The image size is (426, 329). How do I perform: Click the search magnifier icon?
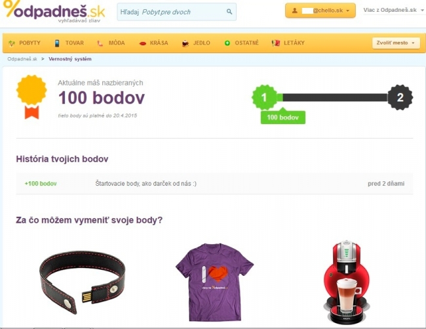(x=229, y=12)
